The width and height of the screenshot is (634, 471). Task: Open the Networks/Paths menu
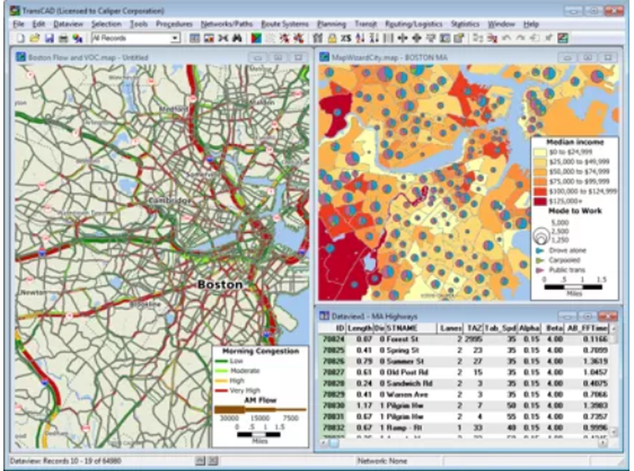point(226,24)
